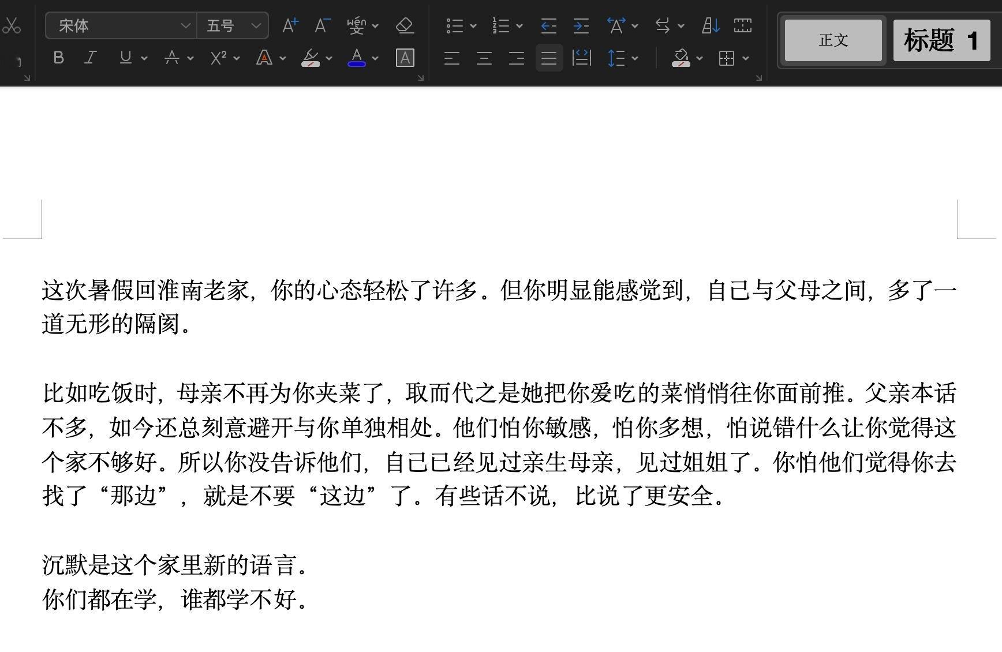Toggle Superscript X² formatting

click(218, 58)
